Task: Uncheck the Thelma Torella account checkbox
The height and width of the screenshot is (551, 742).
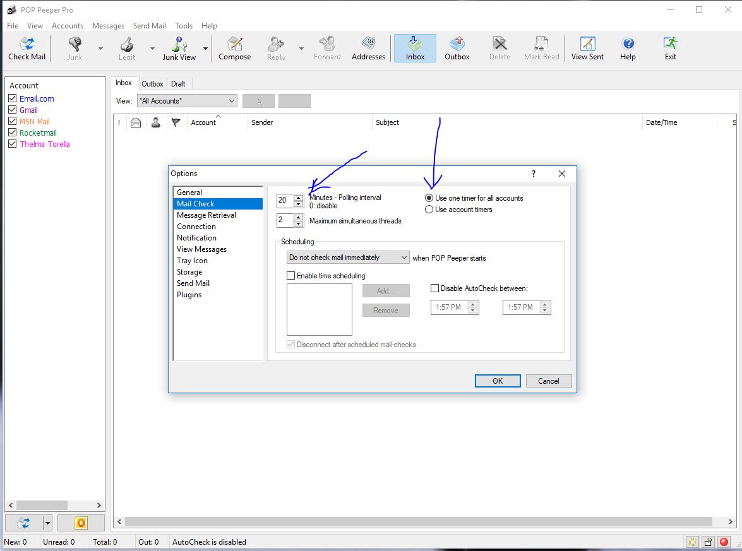Action: (13, 144)
